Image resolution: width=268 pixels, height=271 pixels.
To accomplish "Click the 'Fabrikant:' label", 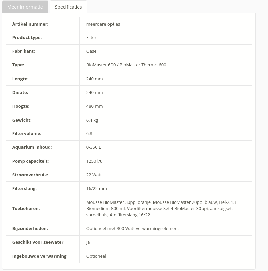I will click(x=24, y=51).
